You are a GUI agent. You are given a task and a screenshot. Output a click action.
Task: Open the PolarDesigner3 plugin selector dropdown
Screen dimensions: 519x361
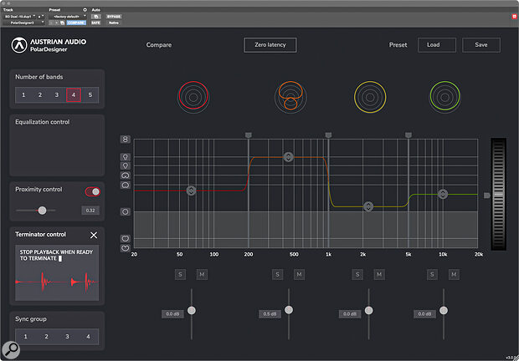(x=23, y=23)
